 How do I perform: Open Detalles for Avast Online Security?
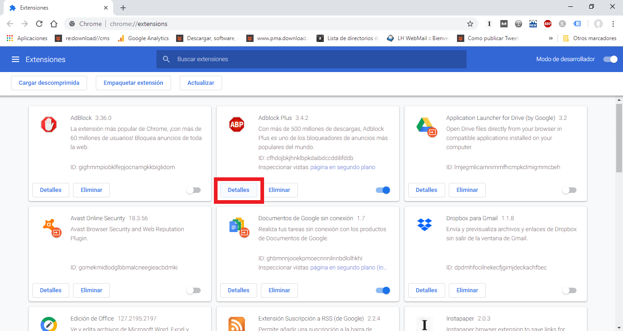(x=51, y=290)
